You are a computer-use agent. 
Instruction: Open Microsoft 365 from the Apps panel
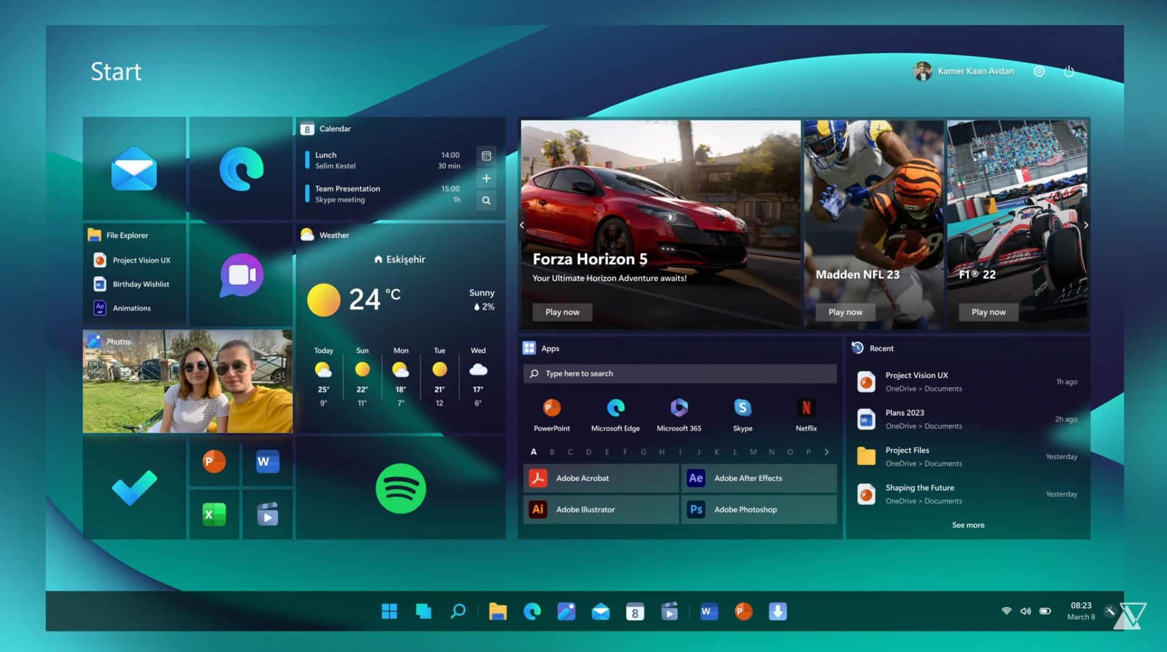click(679, 409)
